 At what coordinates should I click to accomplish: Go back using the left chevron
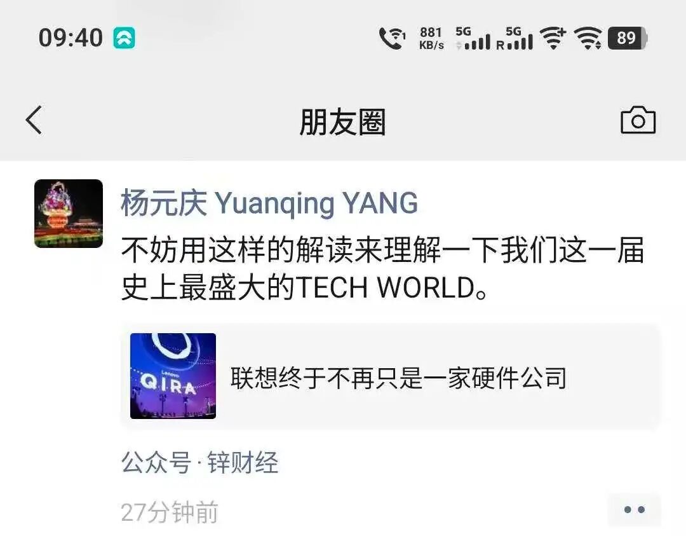coord(34,120)
